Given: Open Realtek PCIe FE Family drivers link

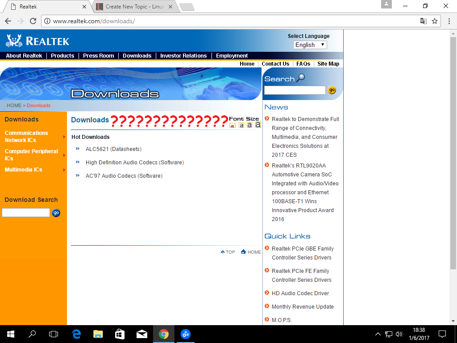Looking at the screenshot, I should 301,275.
